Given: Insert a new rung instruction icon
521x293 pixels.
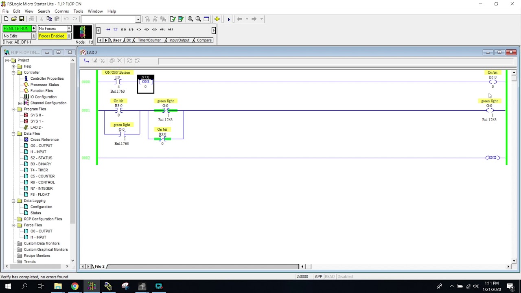Looking at the screenshot, I should (108, 29).
